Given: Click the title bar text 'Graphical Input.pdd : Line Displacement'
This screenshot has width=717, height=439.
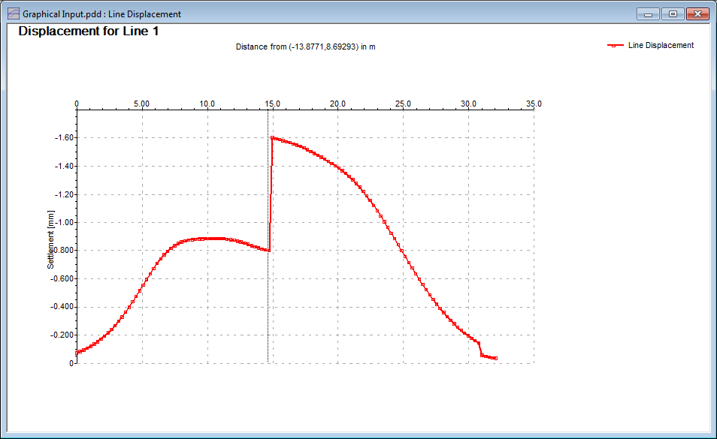Looking at the screenshot, I should point(101,14).
